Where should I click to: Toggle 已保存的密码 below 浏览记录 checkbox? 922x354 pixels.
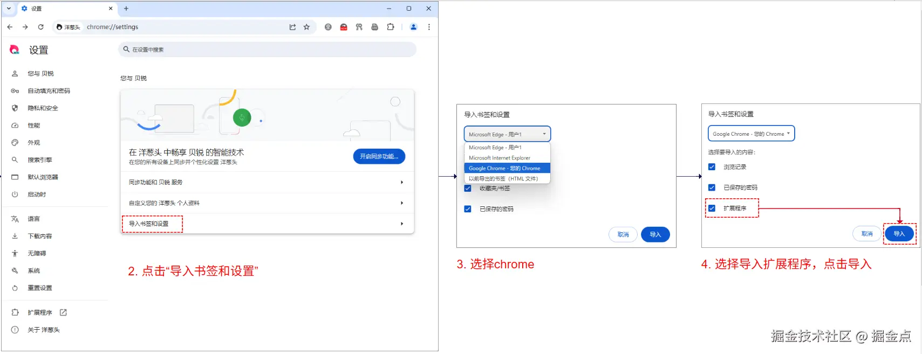pos(712,188)
